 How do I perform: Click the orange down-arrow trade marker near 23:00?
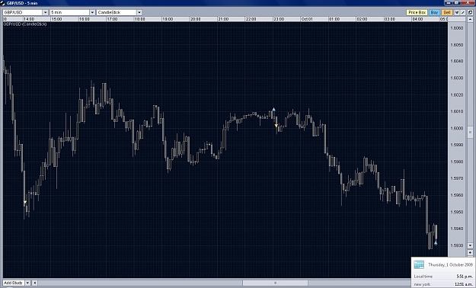click(x=276, y=126)
